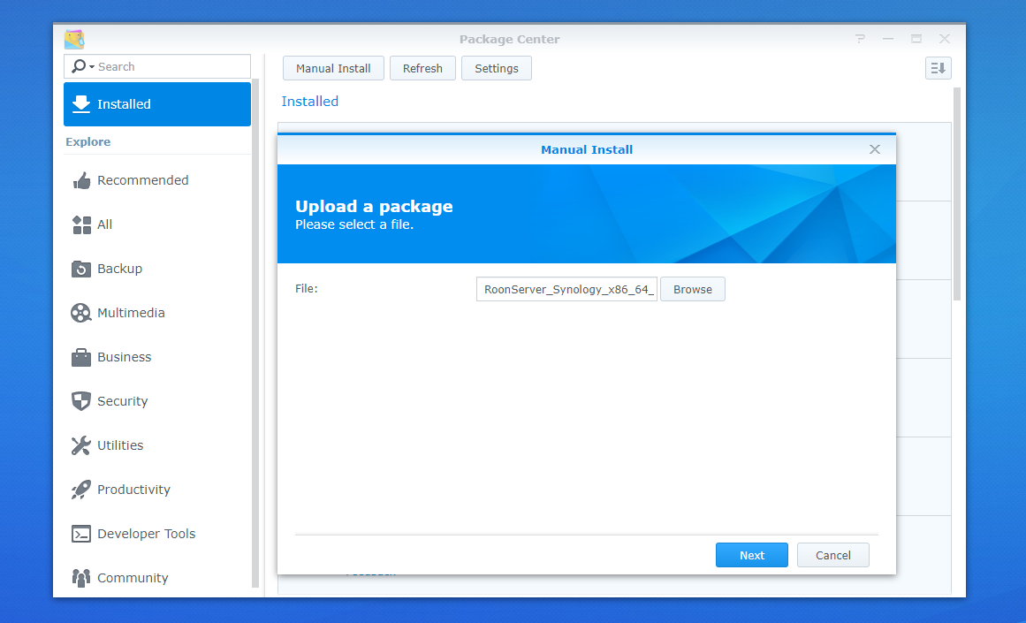Open Package Center Settings
Screen dimensions: 1026x623
(x=496, y=68)
